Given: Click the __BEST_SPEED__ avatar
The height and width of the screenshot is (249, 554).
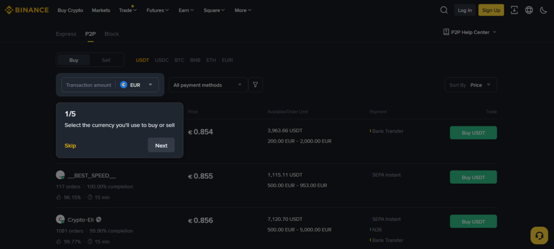Looking at the screenshot, I should [x=61, y=175].
